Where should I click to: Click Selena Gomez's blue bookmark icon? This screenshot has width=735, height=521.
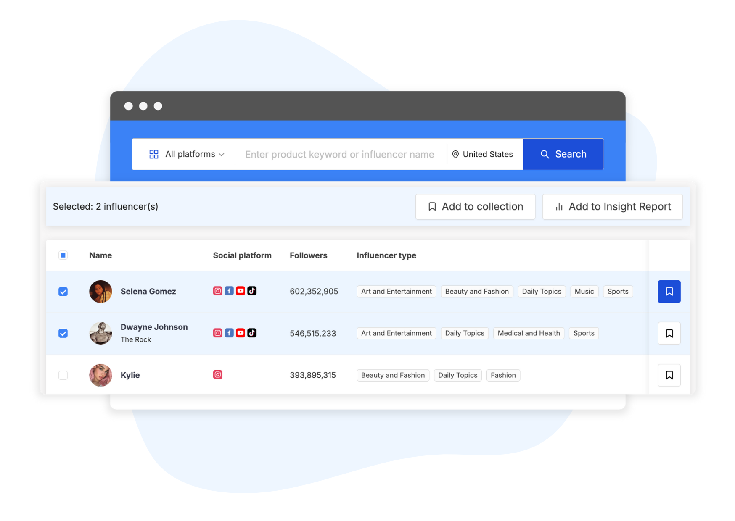(669, 291)
